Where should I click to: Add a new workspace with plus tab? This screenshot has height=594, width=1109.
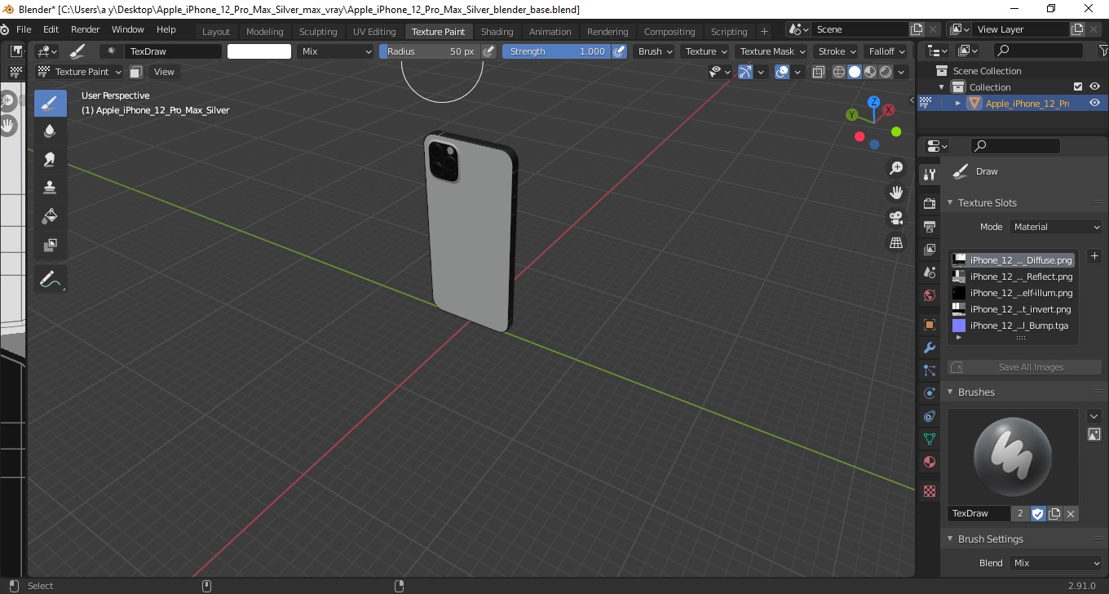point(764,31)
